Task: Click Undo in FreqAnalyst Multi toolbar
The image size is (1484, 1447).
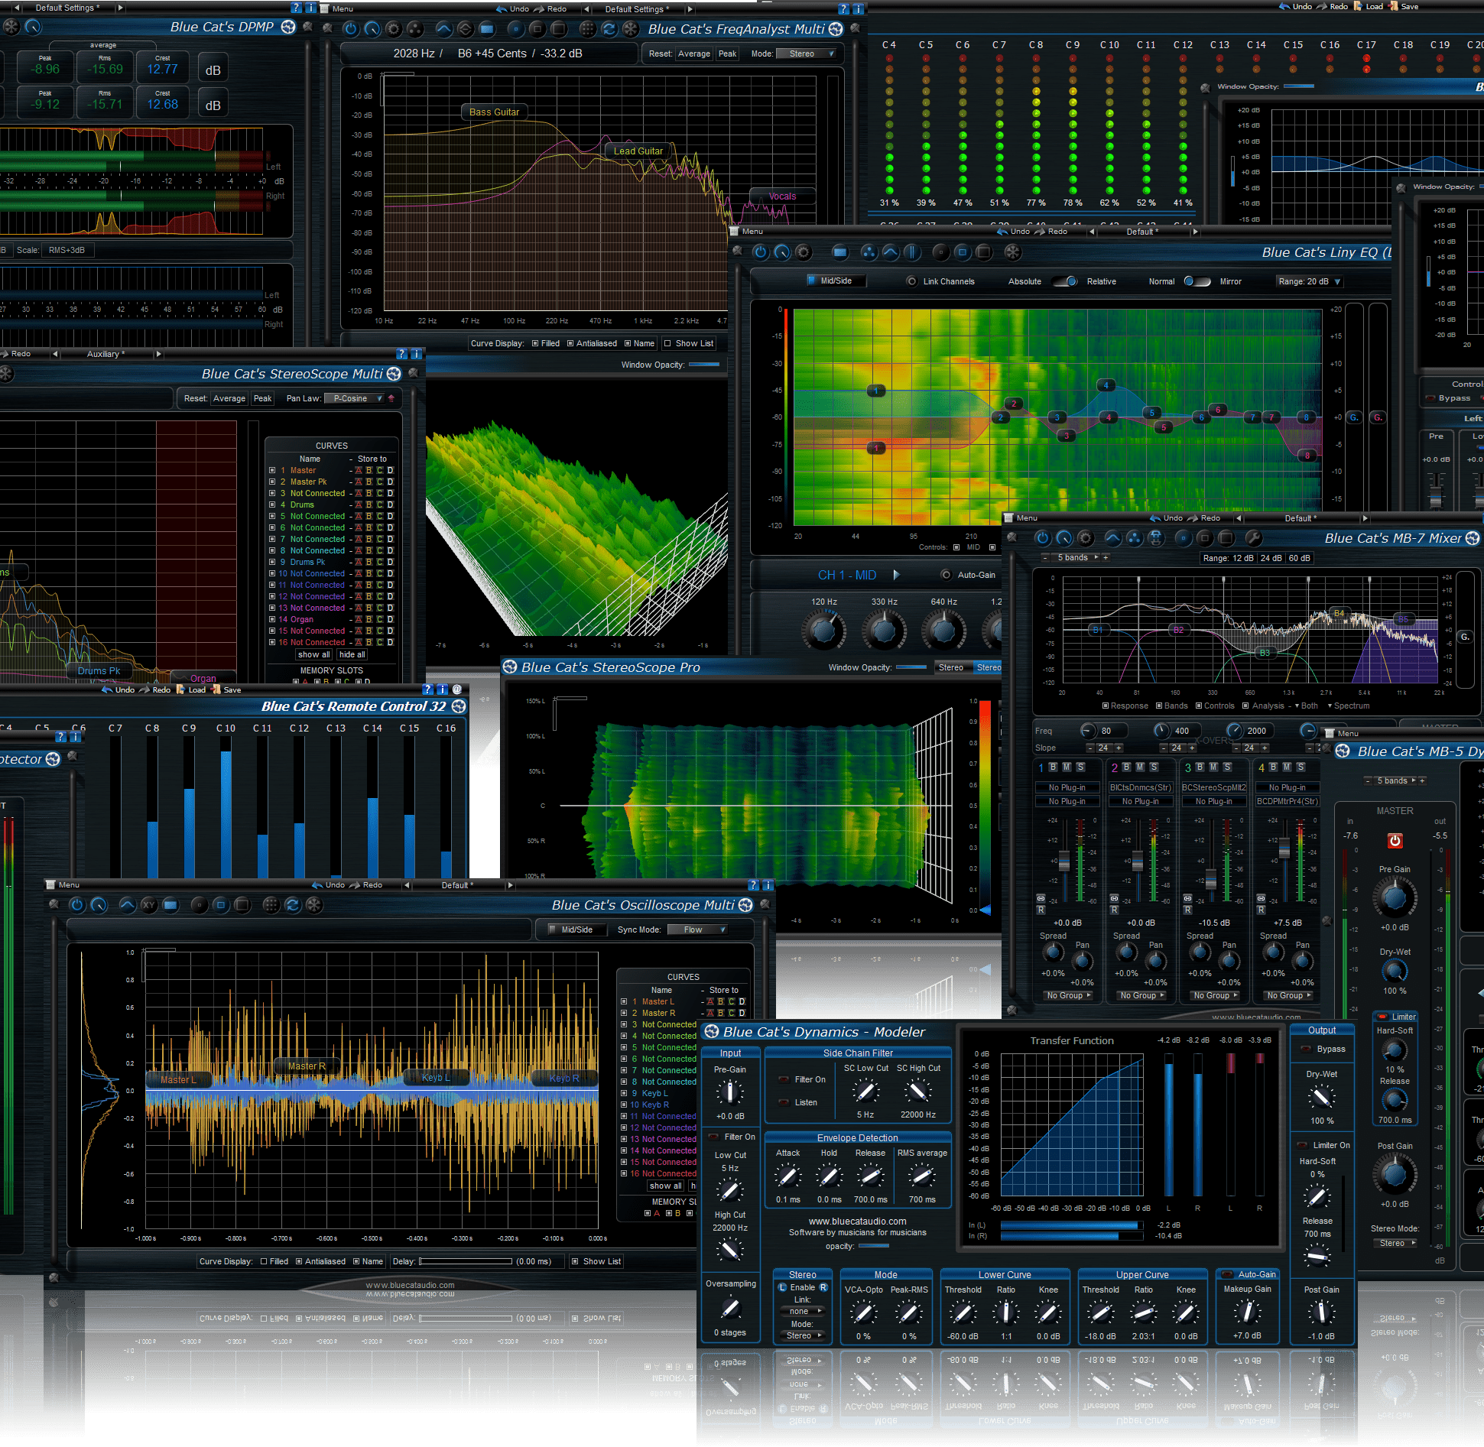Action: [512, 9]
